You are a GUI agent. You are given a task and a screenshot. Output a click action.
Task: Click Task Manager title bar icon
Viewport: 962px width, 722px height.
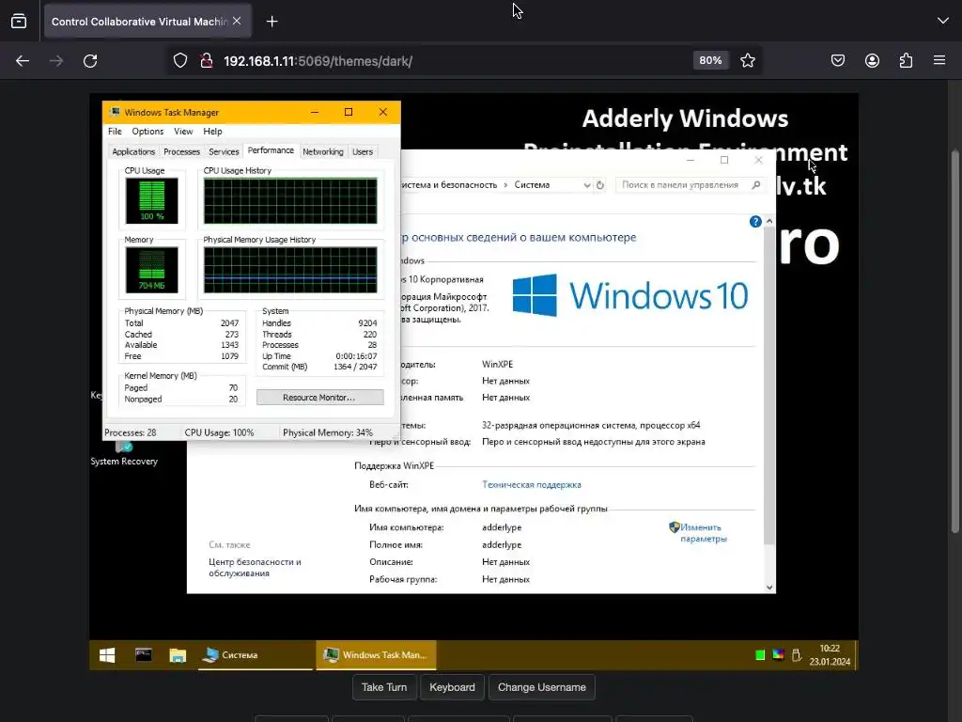(x=115, y=112)
